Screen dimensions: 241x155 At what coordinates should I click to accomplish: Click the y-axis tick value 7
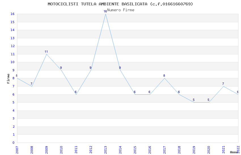point(14,87)
